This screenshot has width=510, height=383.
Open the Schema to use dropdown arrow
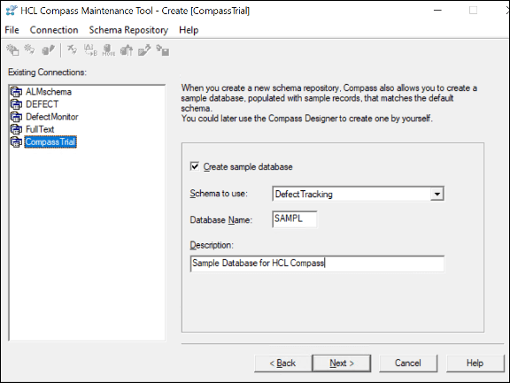click(x=437, y=194)
